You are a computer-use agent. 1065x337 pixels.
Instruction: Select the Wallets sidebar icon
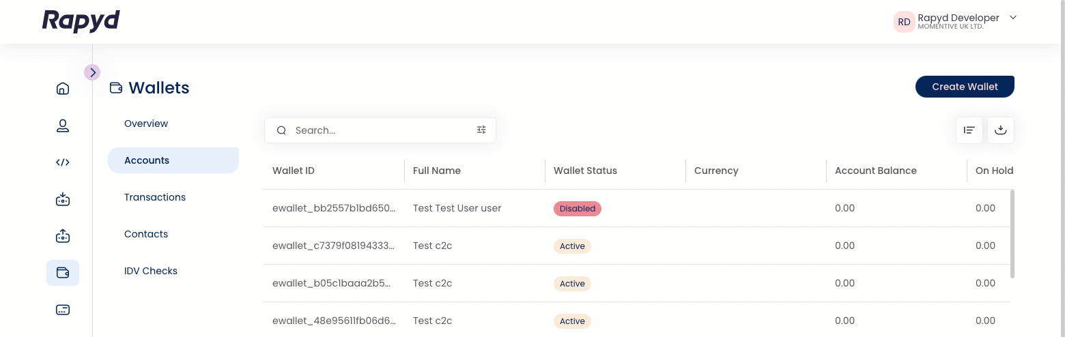(x=63, y=273)
